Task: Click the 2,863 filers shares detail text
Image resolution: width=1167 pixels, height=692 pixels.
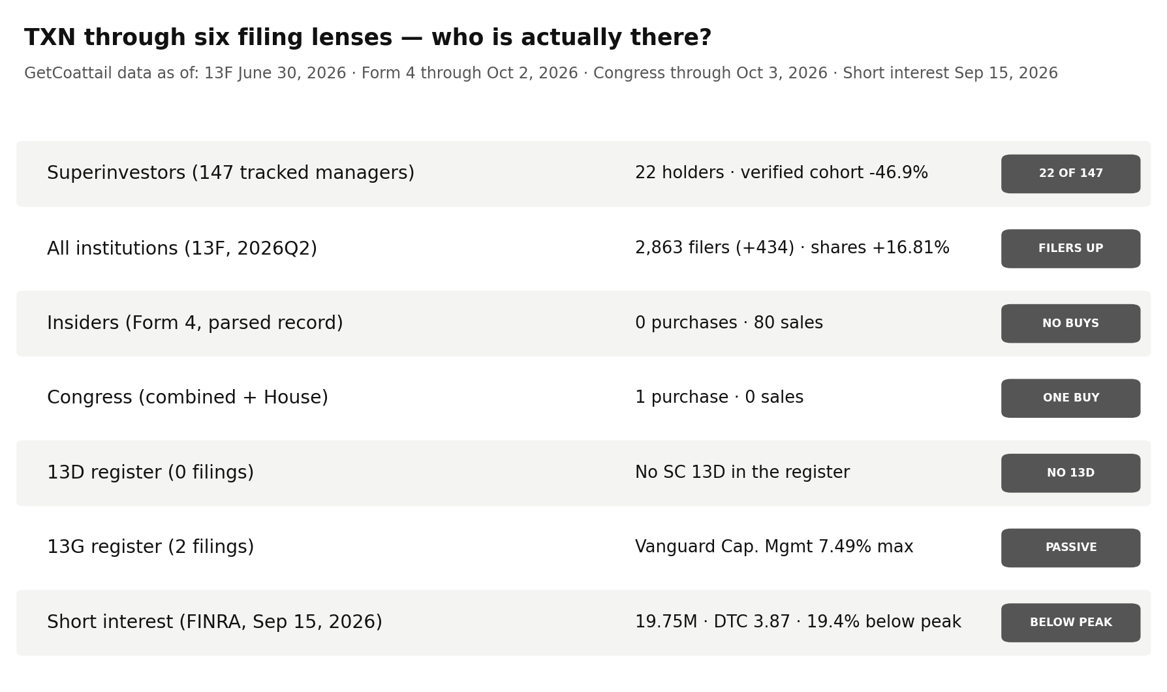Action: pyautogui.click(x=792, y=248)
